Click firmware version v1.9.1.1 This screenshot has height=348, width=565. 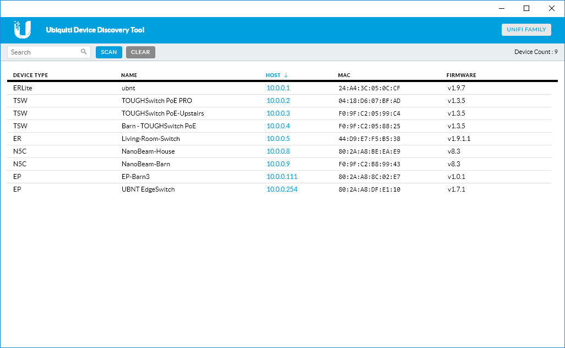459,138
